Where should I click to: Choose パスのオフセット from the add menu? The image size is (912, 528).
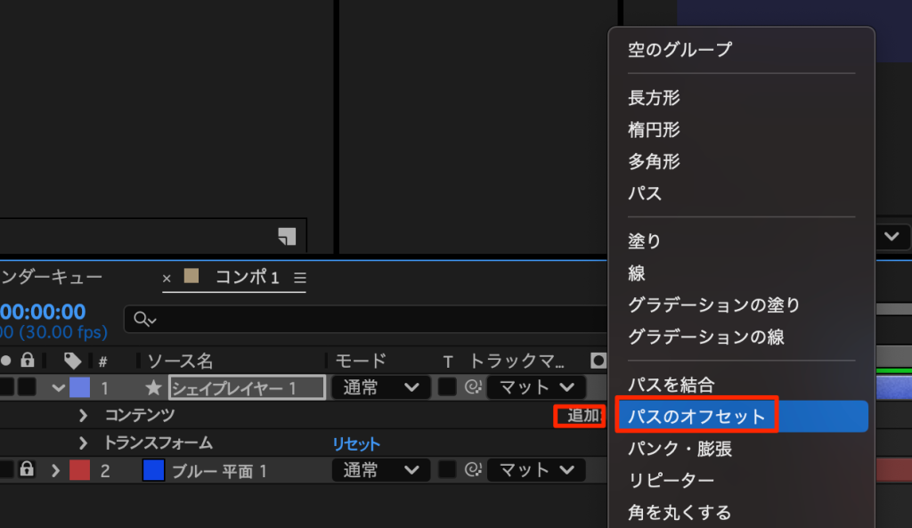point(696,416)
